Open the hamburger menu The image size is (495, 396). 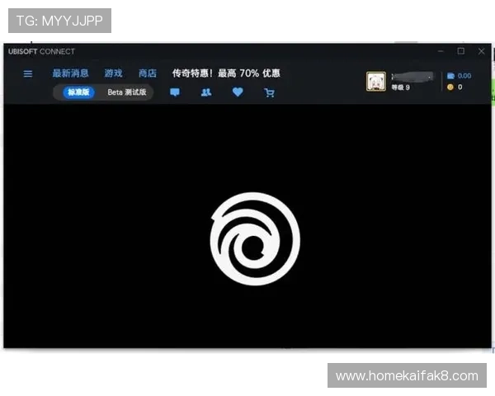click(28, 73)
